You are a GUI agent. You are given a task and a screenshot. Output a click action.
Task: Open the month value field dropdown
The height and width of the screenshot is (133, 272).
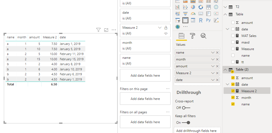pos(213,59)
